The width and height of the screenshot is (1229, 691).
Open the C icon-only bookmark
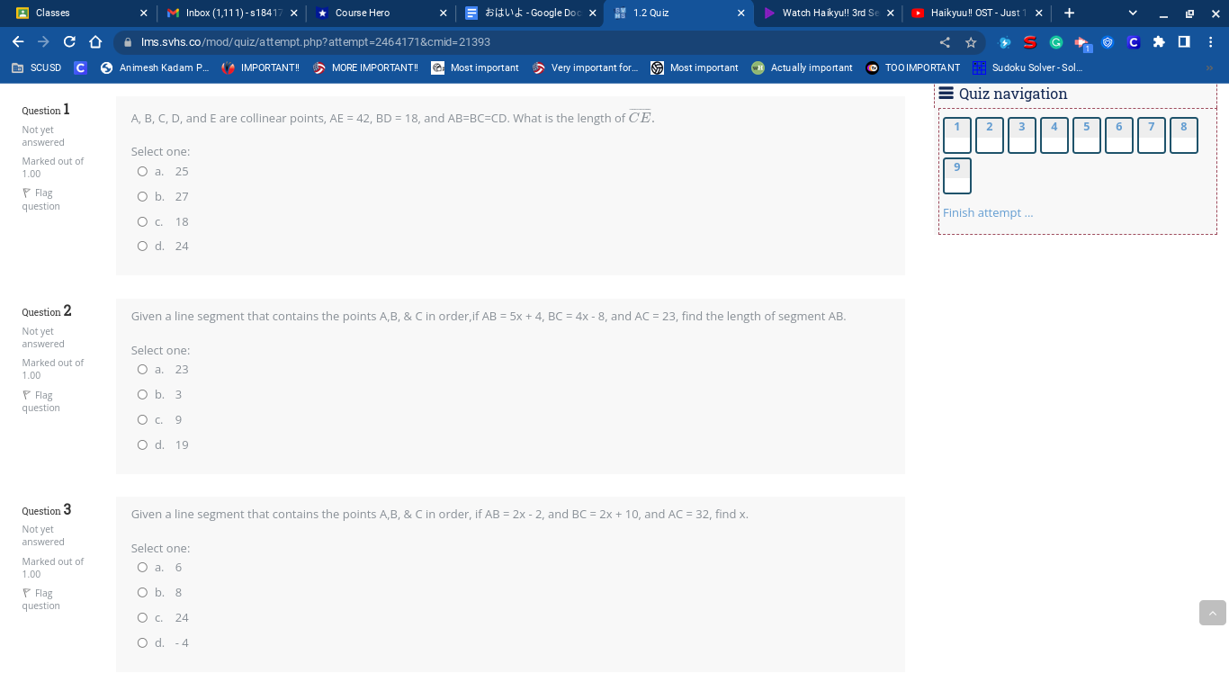[x=80, y=67]
